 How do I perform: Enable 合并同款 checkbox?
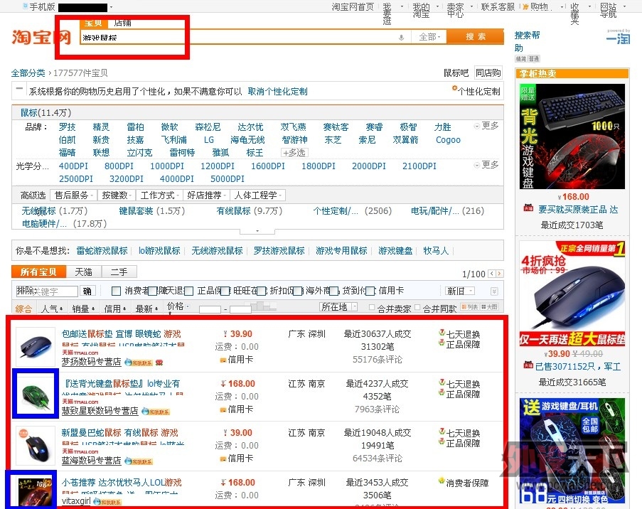pos(417,307)
